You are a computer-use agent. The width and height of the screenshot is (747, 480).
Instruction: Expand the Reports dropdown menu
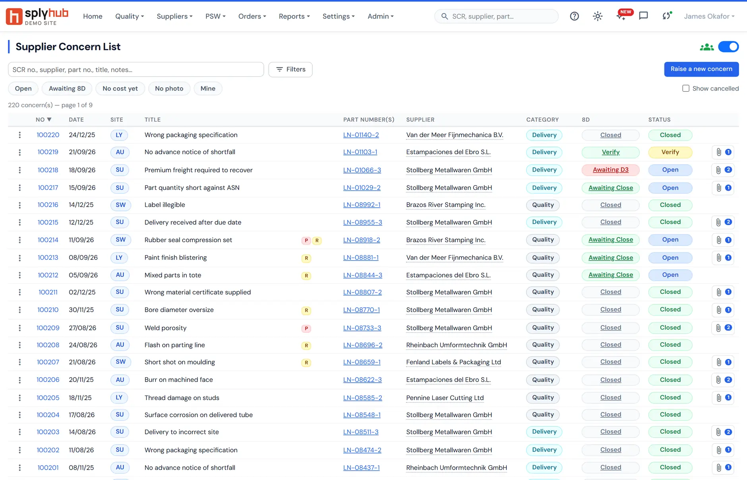pyautogui.click(x=294, y=16)
